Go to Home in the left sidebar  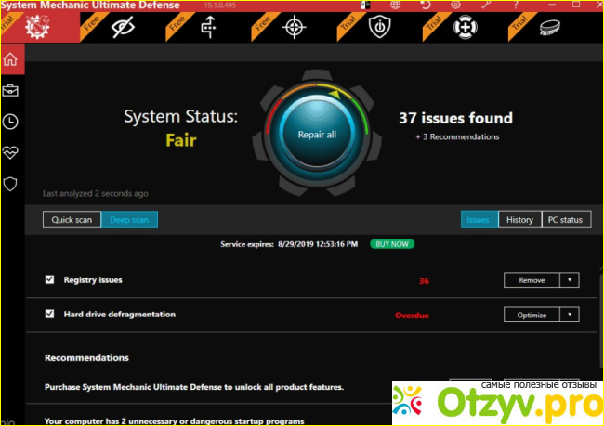(11, 60)
